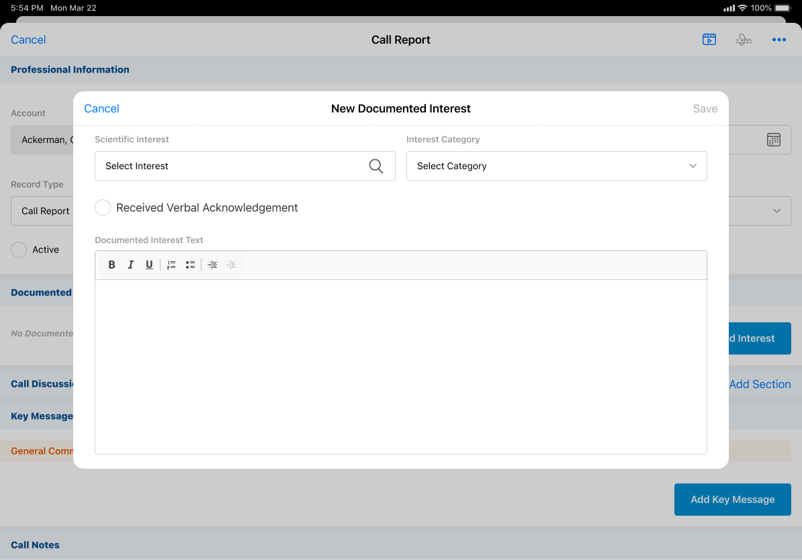Screen dimensions: 802x560
Task: Expand the Select Category dropdown
Action: [x=556, y=166]
